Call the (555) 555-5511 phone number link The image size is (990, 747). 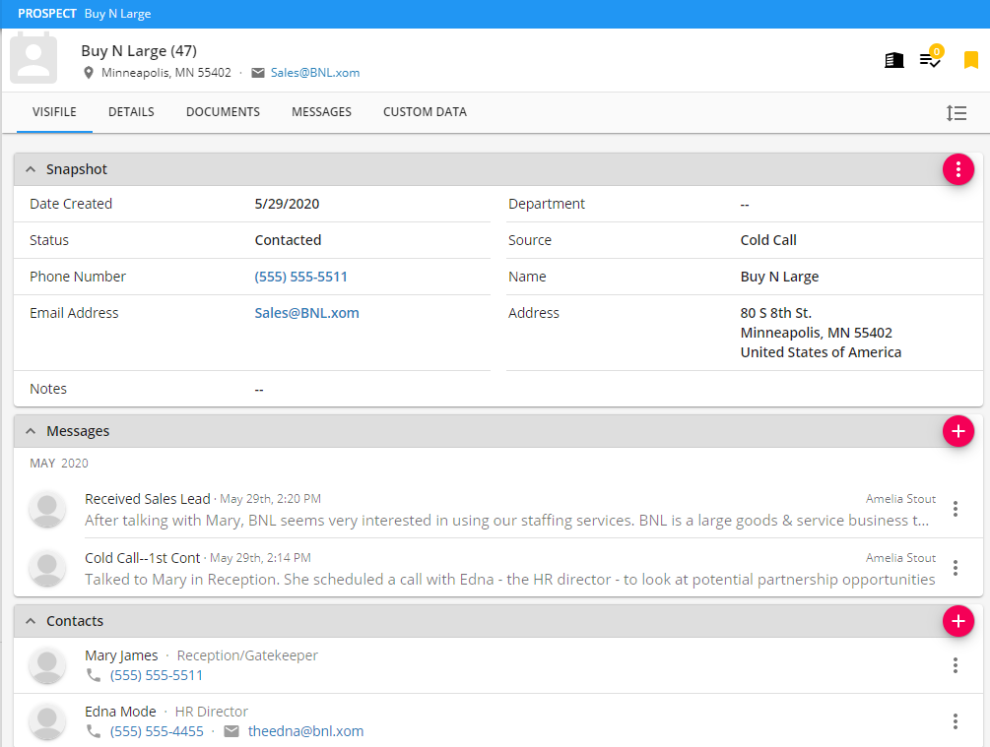tap(300, 277)
